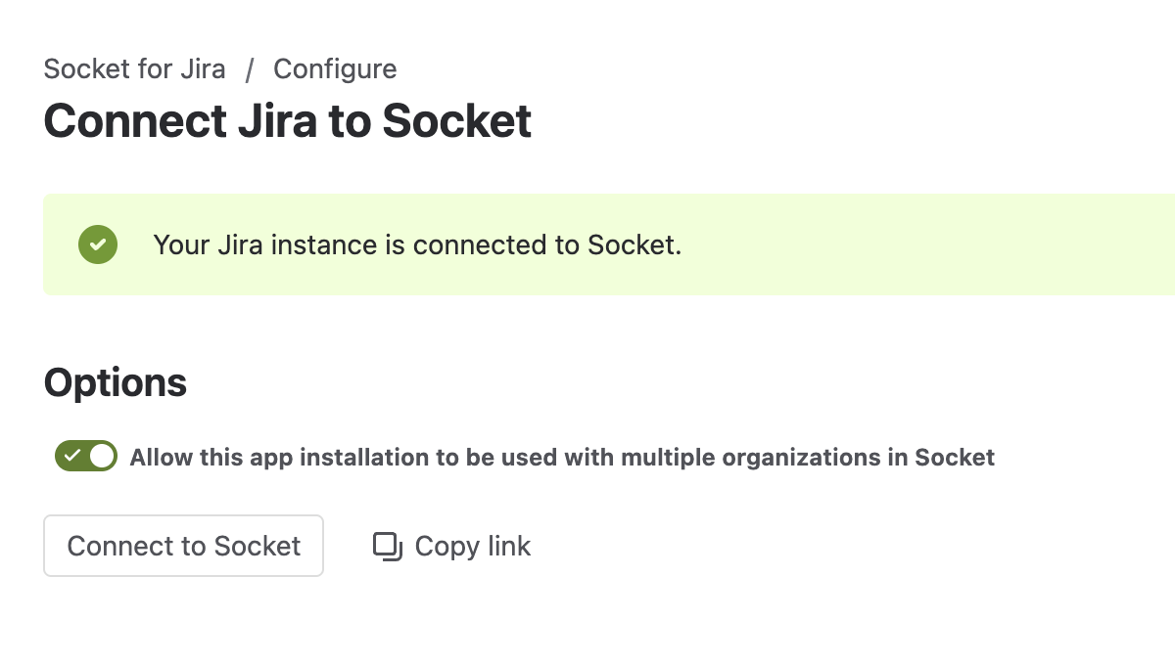
Task: Click the 'Allow this app installation' toggle label
Action: pos(562,457)
